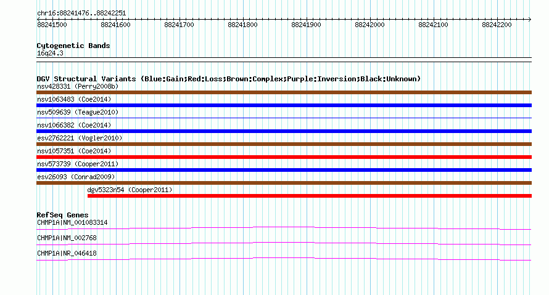Click the 88241600 ruler position label
Image resolution: width=549 pixels, height=295 pixels.
point(115,25)
